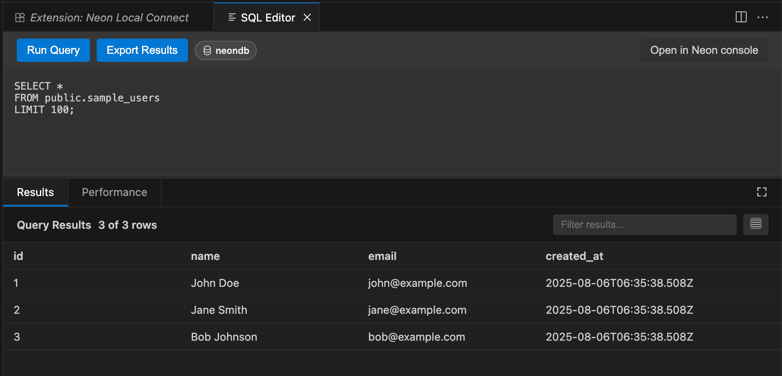Open the More Actions ellipsis menu
The width and height of the screenshot is (782, 376).
762,17
